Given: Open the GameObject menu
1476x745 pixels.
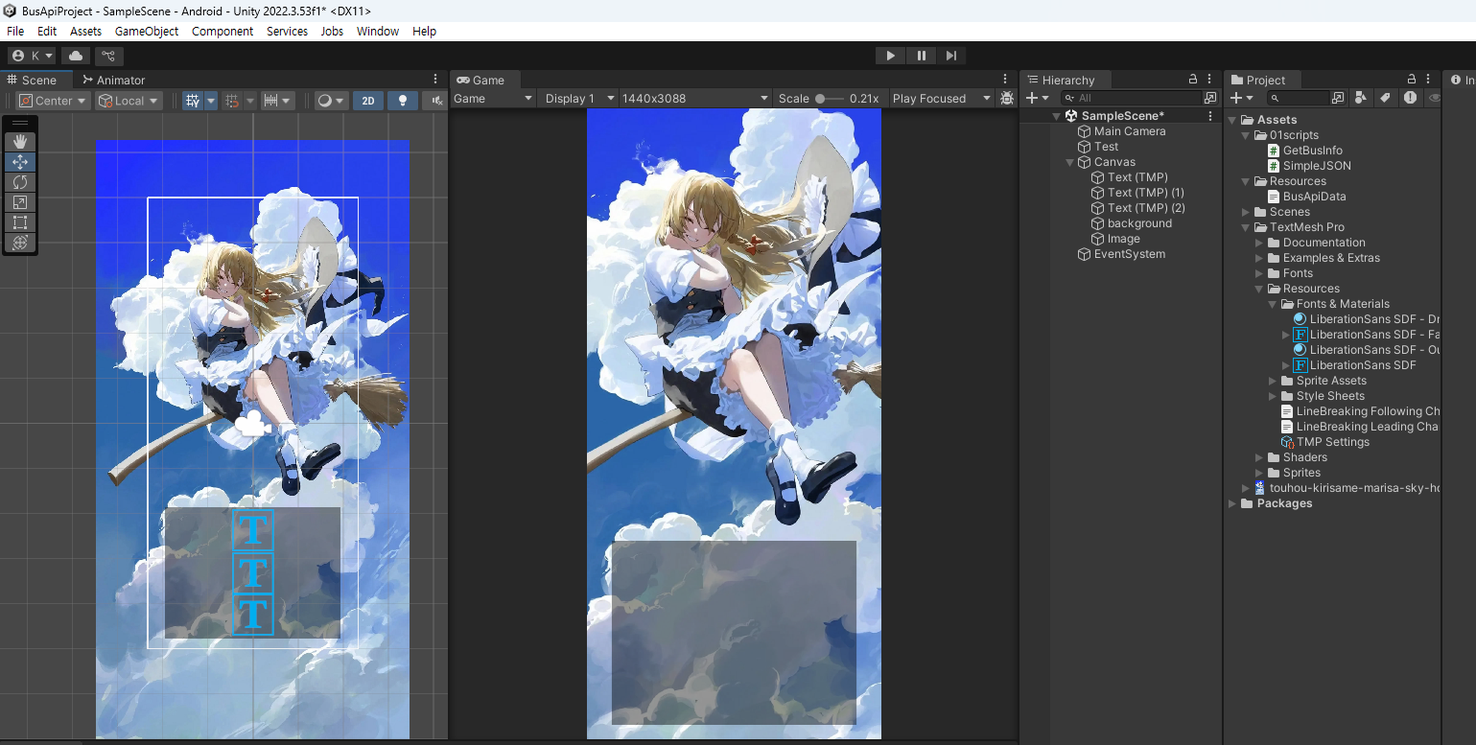Looking at the screenshot, I should (x=147, y=31).
